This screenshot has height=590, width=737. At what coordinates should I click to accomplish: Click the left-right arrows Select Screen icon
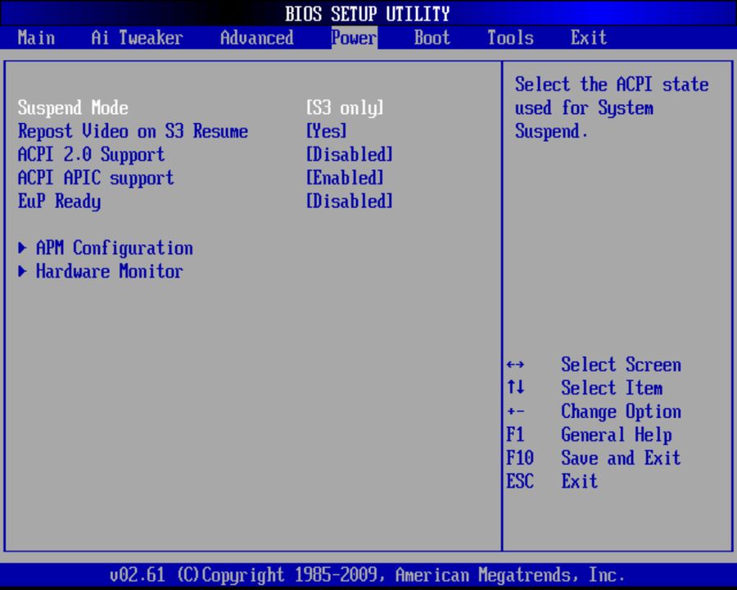[516, 365]
